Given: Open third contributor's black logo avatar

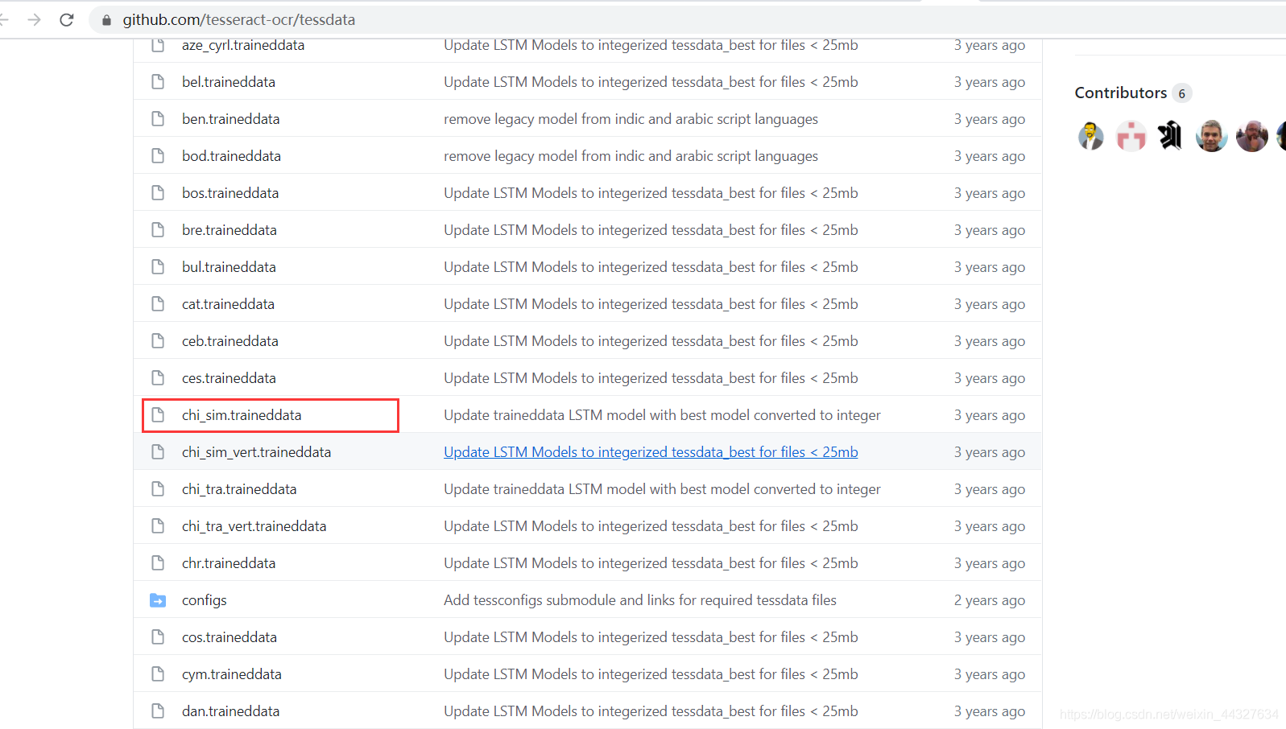Looking at the screenshot, I should point(1171,136).
